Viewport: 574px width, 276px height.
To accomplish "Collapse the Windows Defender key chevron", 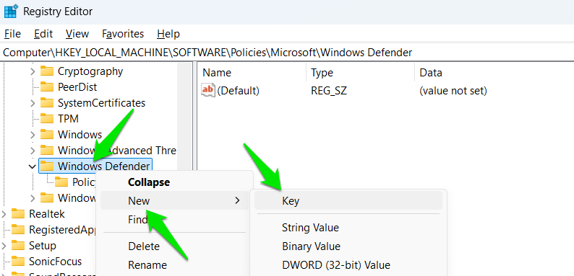I will click(x=33, y=166).
